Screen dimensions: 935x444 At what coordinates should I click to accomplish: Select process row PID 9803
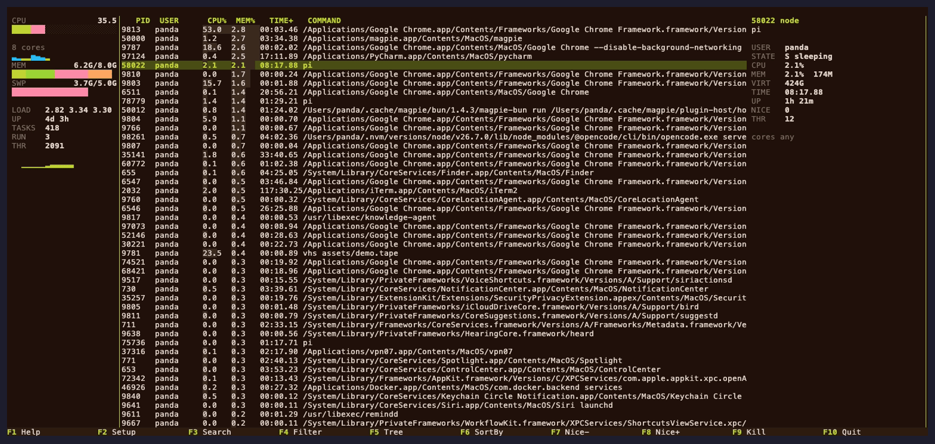click(434, 84)
